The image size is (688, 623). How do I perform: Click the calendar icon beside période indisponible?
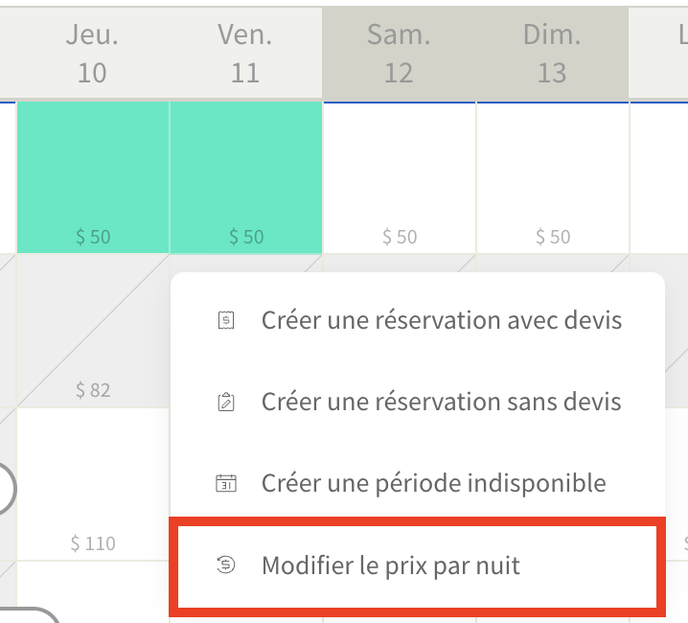coord(226,483)
